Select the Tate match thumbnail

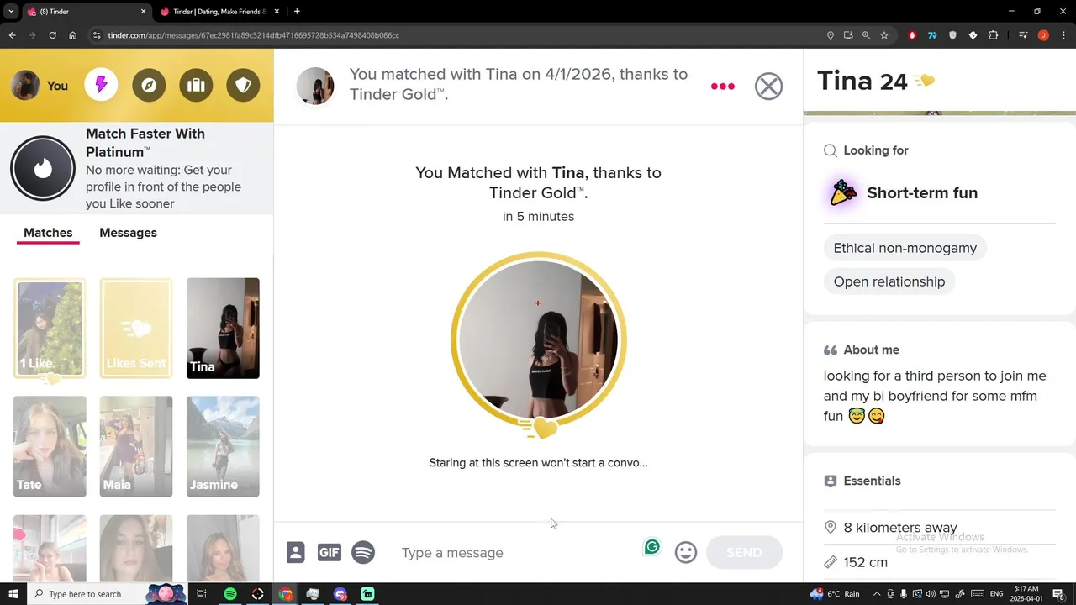point(50,446)
